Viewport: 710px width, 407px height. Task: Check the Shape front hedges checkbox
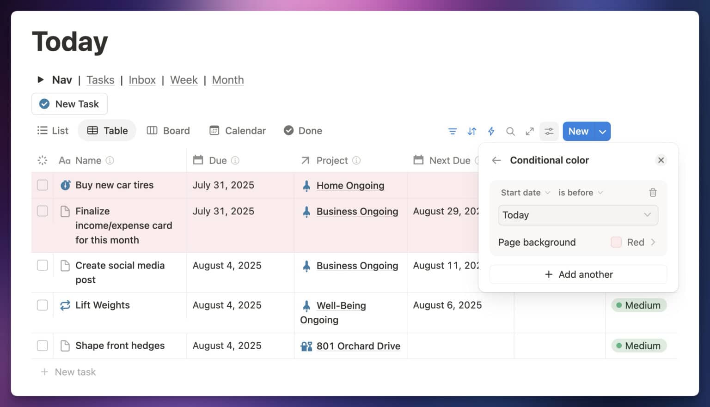pyautogui.click(x=42, y=346)
